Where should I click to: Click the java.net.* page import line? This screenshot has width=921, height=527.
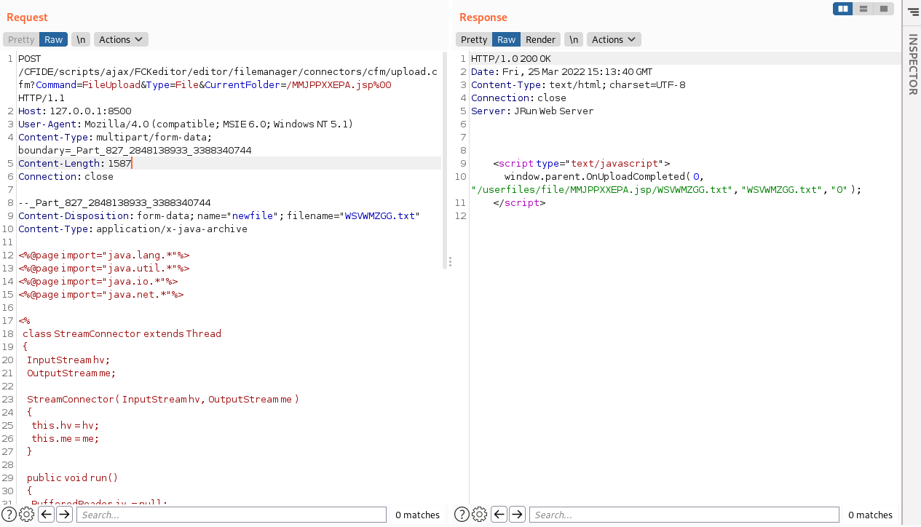coord(101,294)
